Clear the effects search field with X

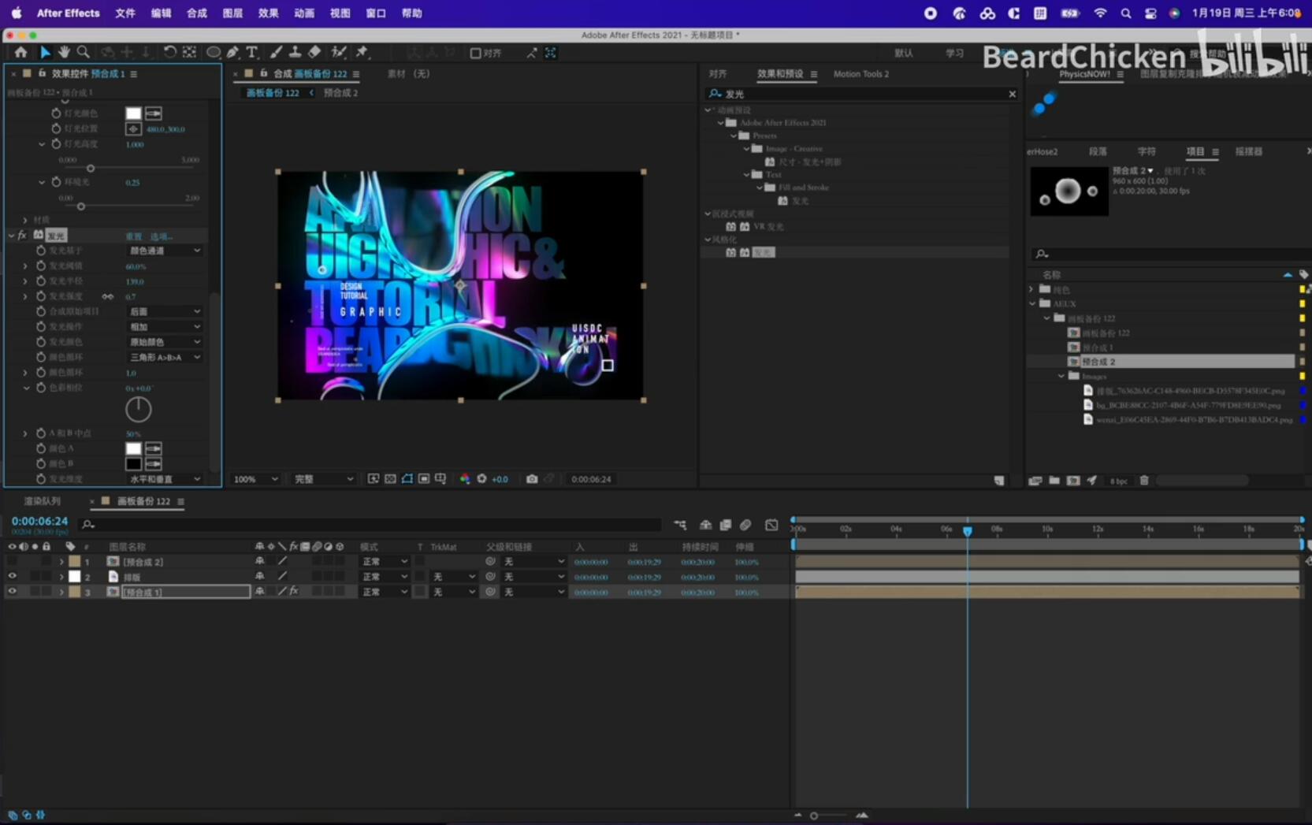(1012, 94)
